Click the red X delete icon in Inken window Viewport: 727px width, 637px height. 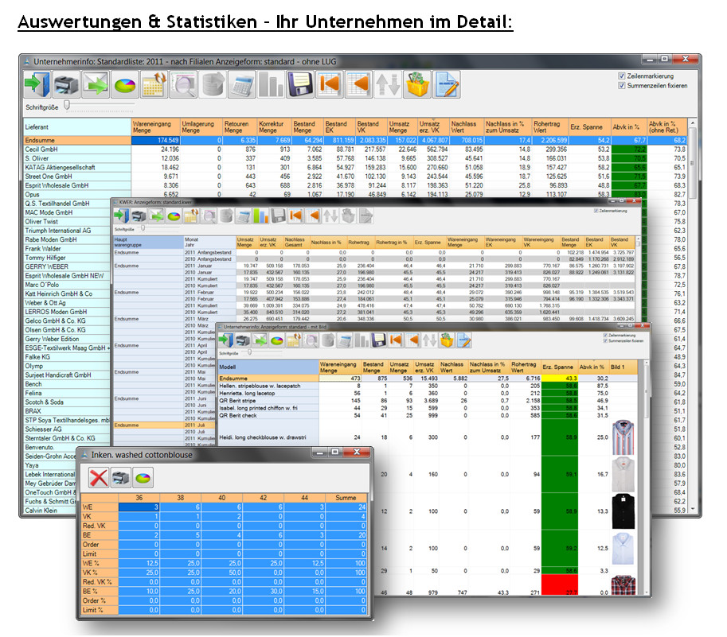[100, 478]
